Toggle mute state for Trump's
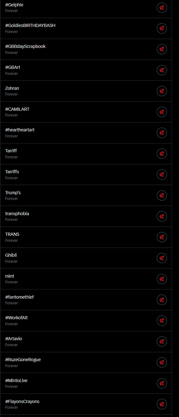179x417 pixels. click(162, 195)
